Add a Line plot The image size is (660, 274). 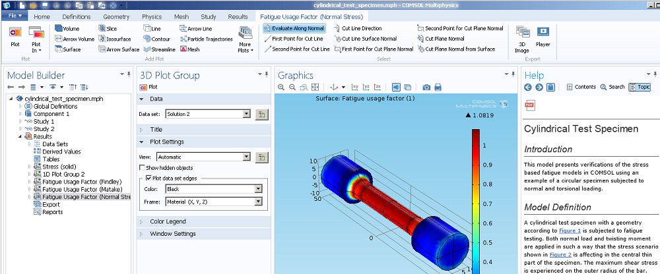coord(152,28)
